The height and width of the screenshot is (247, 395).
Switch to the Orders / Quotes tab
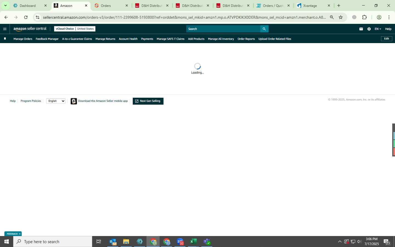[x=273, y=5]
